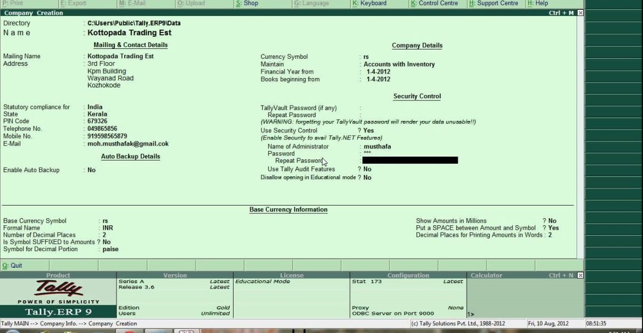
Task: Click the black Repeat Password entry box
Action: coord(410,160)
